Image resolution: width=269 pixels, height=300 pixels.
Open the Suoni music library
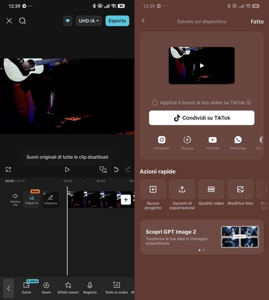click(x=46, y=288)
